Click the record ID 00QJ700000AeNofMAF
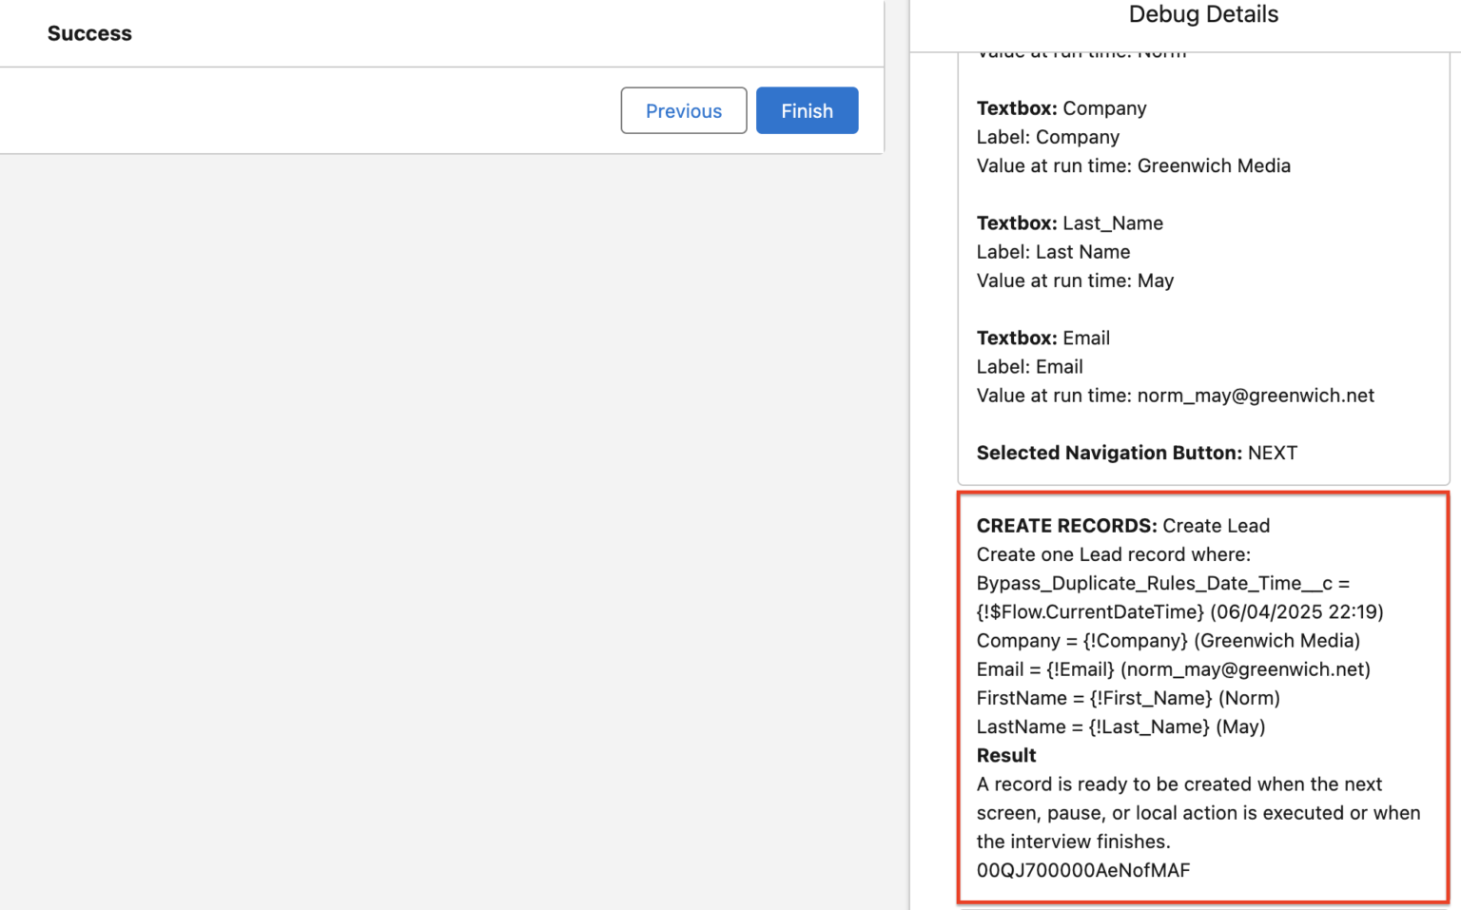 pyautogui.click(x=1082, y=871)
